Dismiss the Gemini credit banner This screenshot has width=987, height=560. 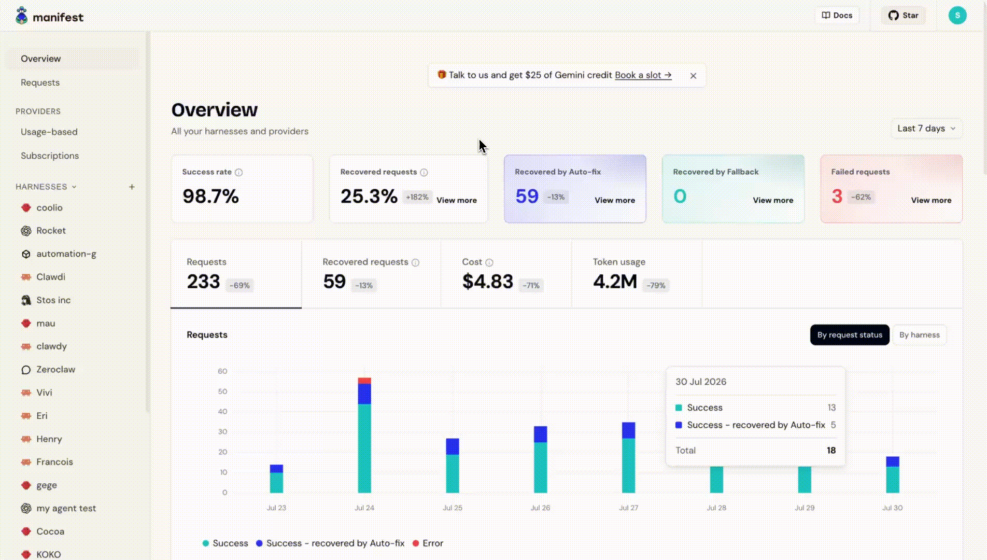pyautogui.click(x=693, y=76)
